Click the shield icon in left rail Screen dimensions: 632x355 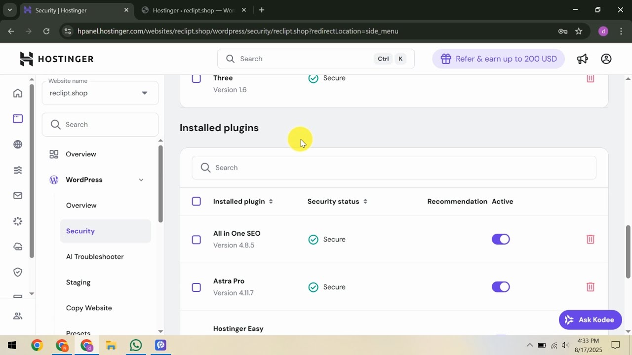18,272
